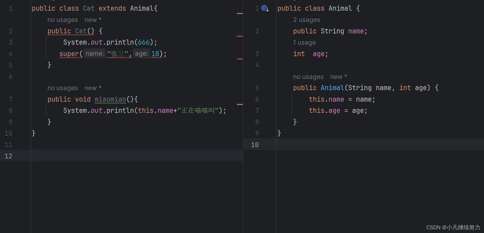Click closing brace on line 9 of Animal class

[279, 133]
